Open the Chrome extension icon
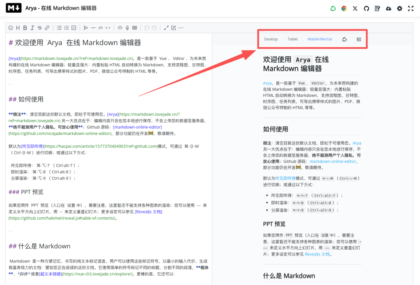This screenshot has height=285, width=420. (x=344, y=9)
